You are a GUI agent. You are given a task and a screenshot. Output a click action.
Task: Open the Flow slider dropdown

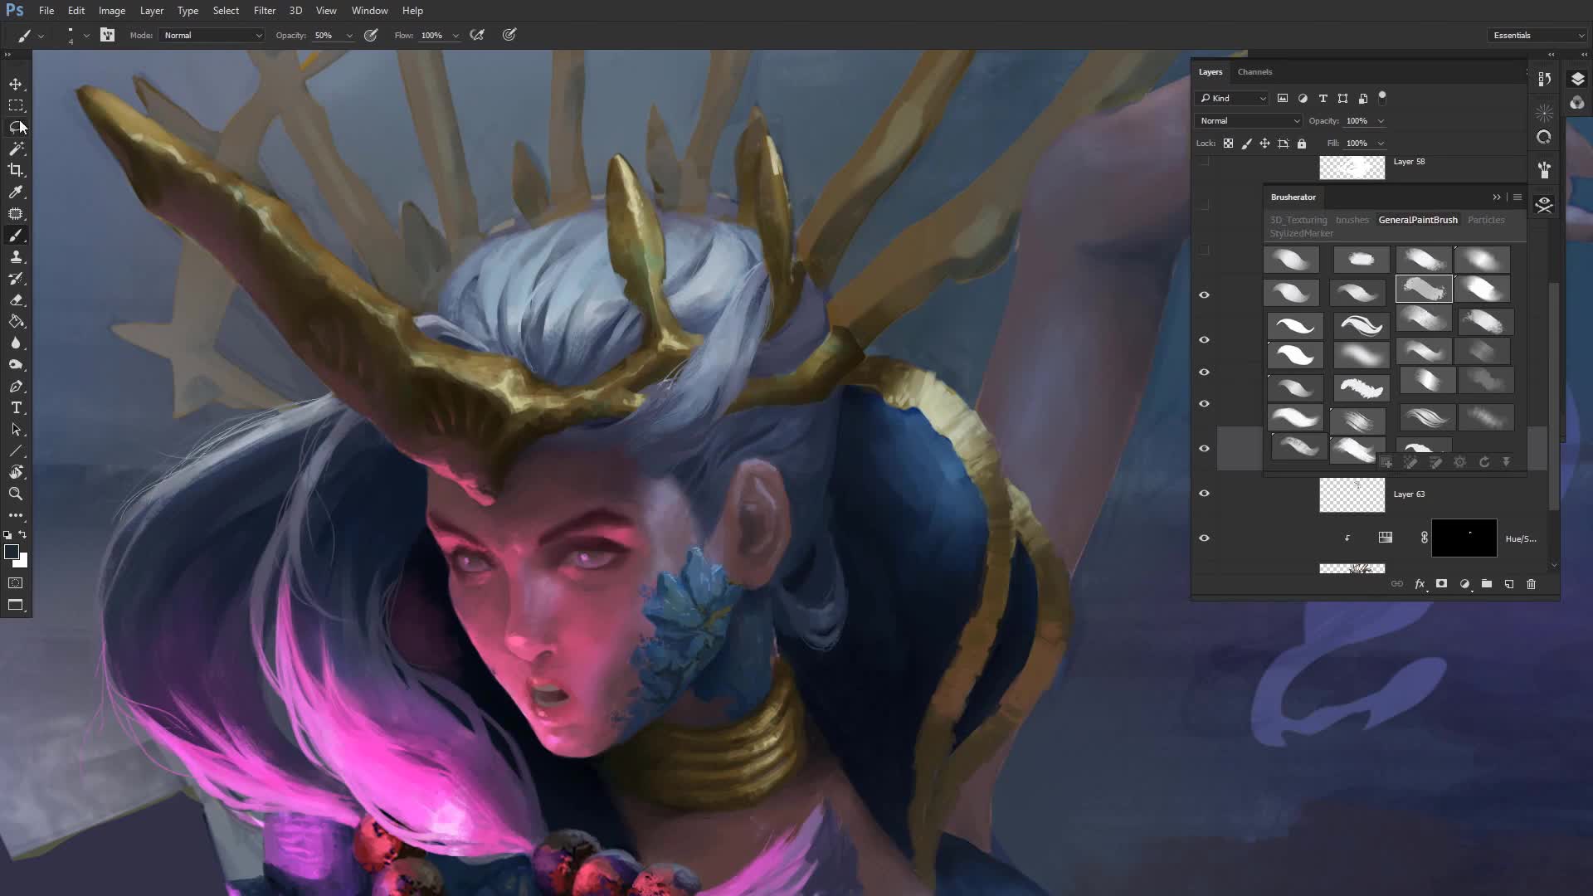point(455,36)
